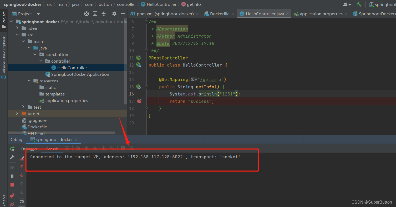Click the gray down stack trace arrow

pos(22,192)
